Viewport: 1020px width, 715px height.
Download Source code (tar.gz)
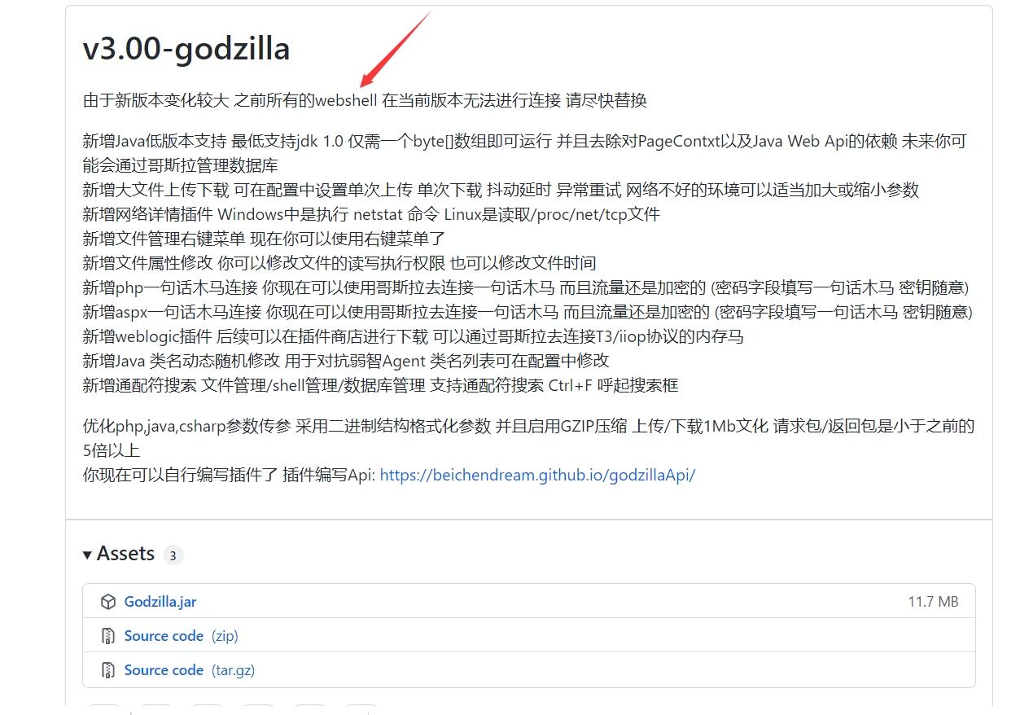click(188, 670)
